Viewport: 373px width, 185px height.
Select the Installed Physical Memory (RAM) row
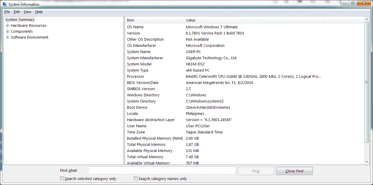pyautogui.click(x=245, y=138)
